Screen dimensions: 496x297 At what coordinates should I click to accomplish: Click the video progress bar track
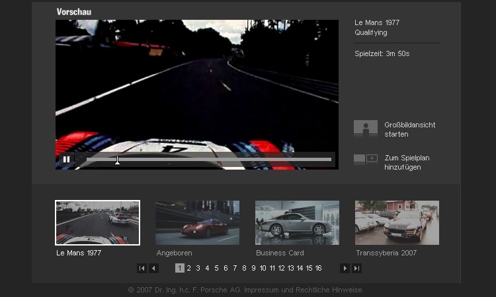(x=209, y=160)
